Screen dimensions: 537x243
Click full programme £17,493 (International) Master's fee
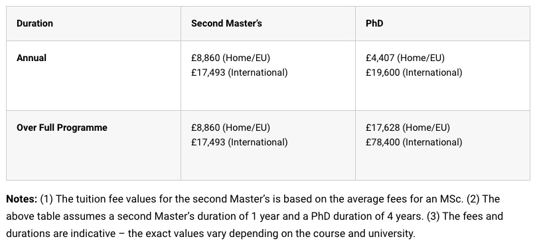click(240, 142)
